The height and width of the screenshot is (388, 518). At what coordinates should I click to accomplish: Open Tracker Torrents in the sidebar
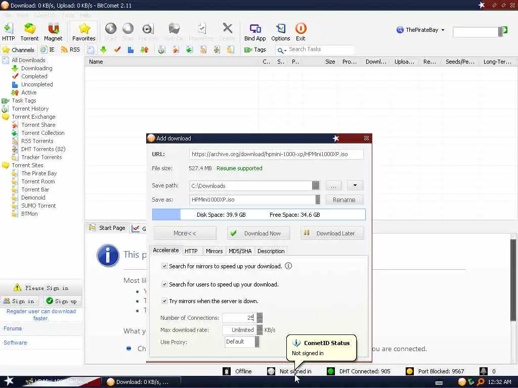41,157
